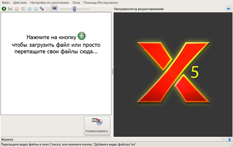Open the Окна menu
The height and width of the screenshot is (147, 233).
(x=76, y=3)
